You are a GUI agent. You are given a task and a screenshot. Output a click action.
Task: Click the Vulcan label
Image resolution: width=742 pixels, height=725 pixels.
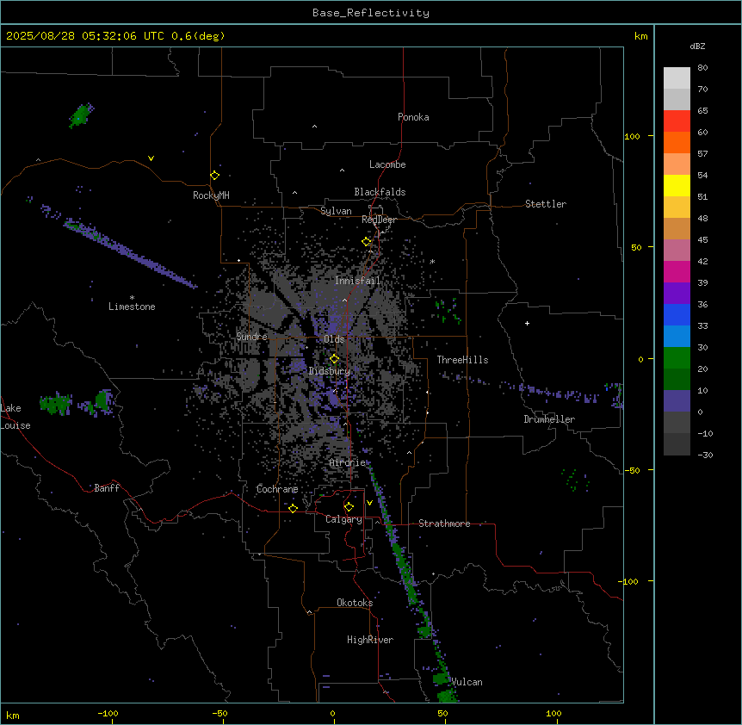(x=467, y=682)
